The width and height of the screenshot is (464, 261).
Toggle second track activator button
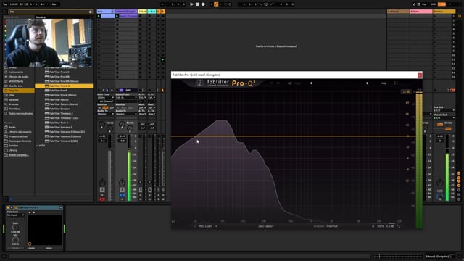(122, 190)
